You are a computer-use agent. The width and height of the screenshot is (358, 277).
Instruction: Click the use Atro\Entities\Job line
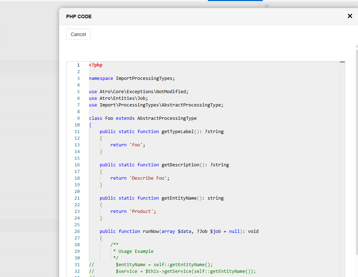click(118, 98)
